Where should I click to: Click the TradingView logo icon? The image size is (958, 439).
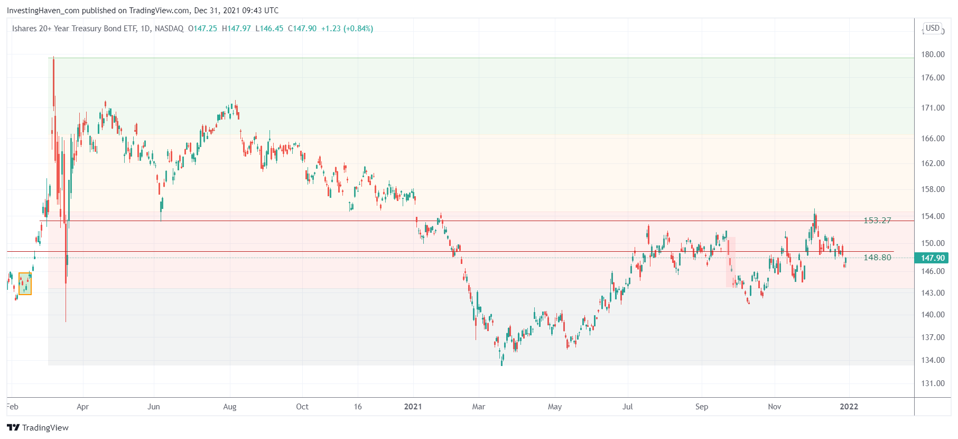(13, 427)
